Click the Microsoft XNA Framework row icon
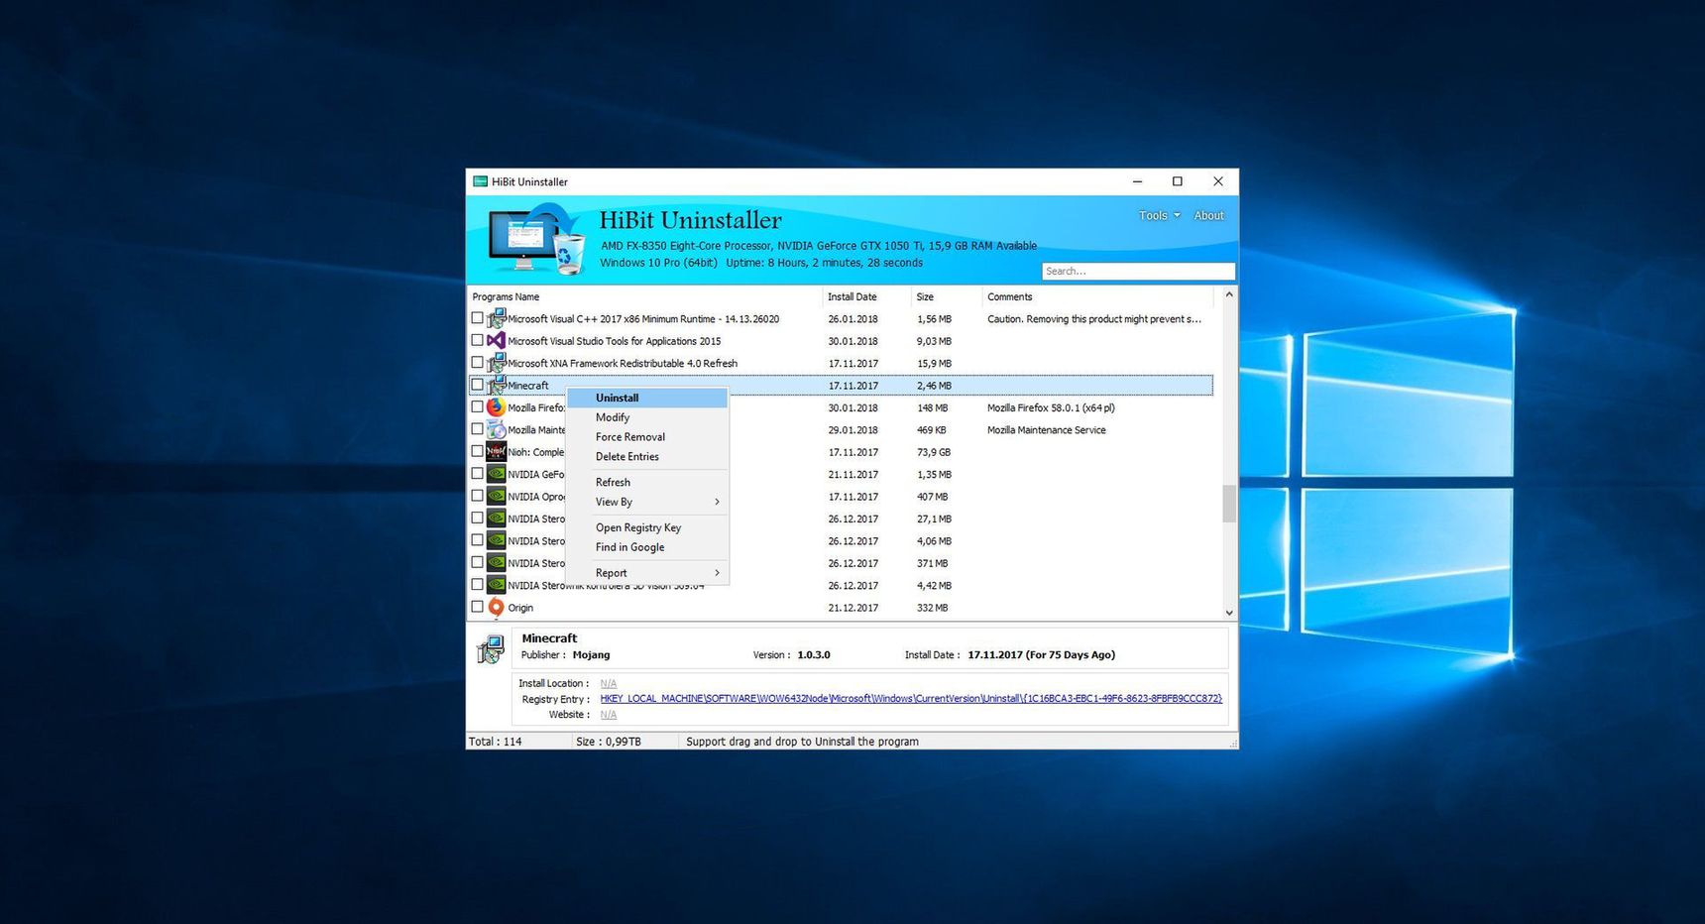Screen dimensions: 1705x924 496,363
